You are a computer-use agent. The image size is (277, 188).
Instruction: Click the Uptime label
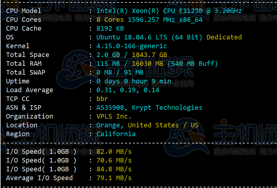[x=18, y=81]
